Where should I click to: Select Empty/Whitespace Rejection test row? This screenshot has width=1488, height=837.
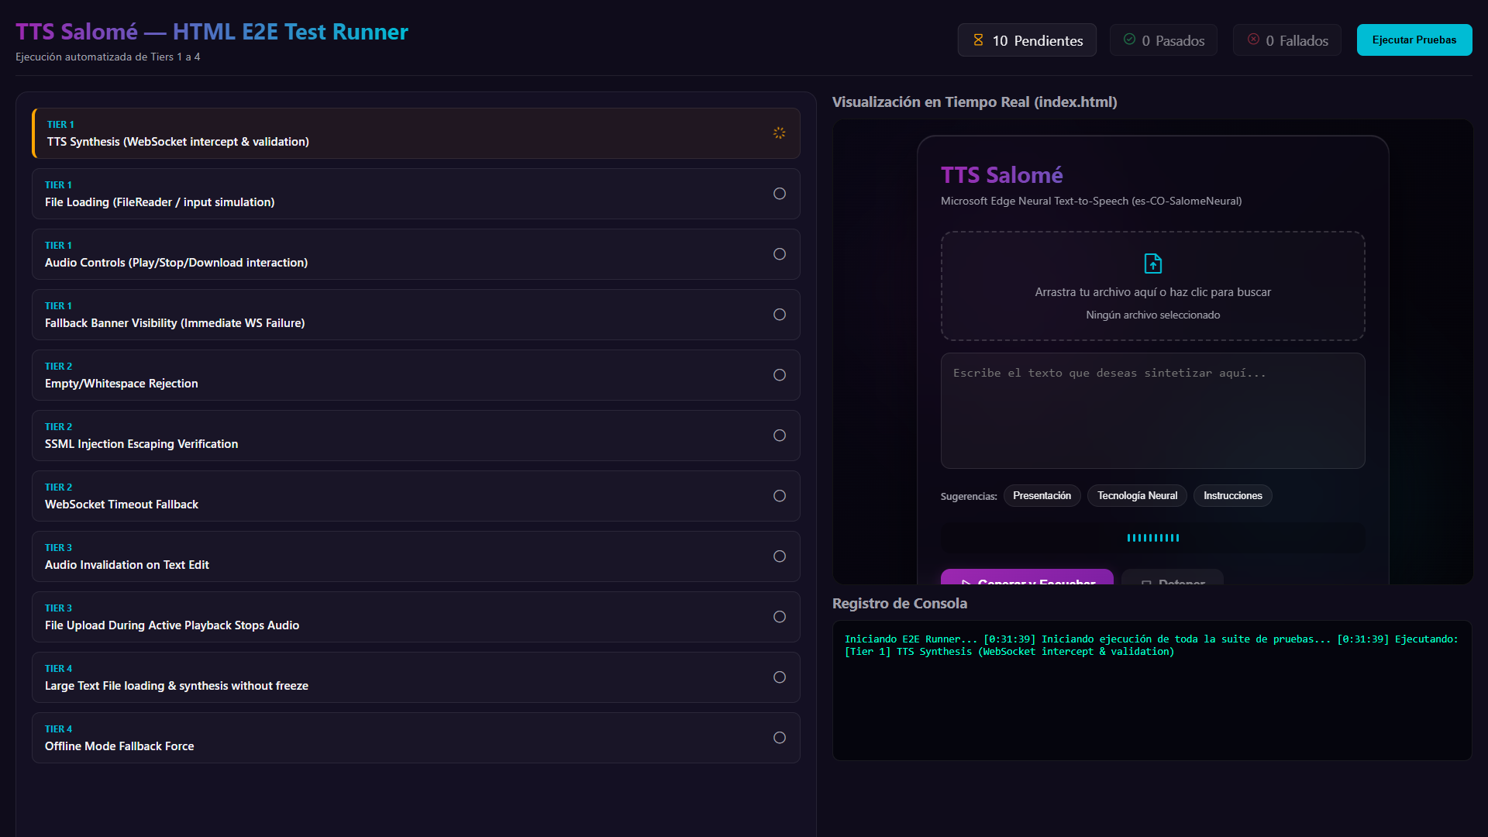(416, 375)
